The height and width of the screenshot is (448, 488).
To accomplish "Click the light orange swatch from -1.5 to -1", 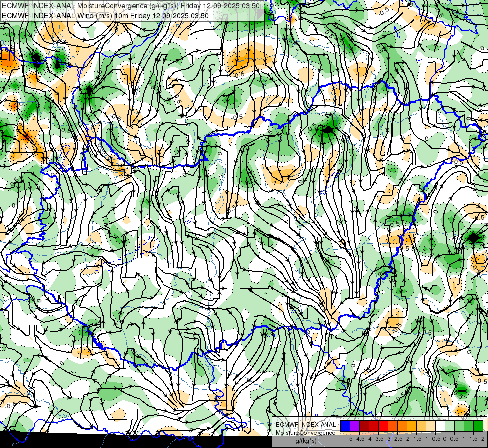I will point(421,426).
